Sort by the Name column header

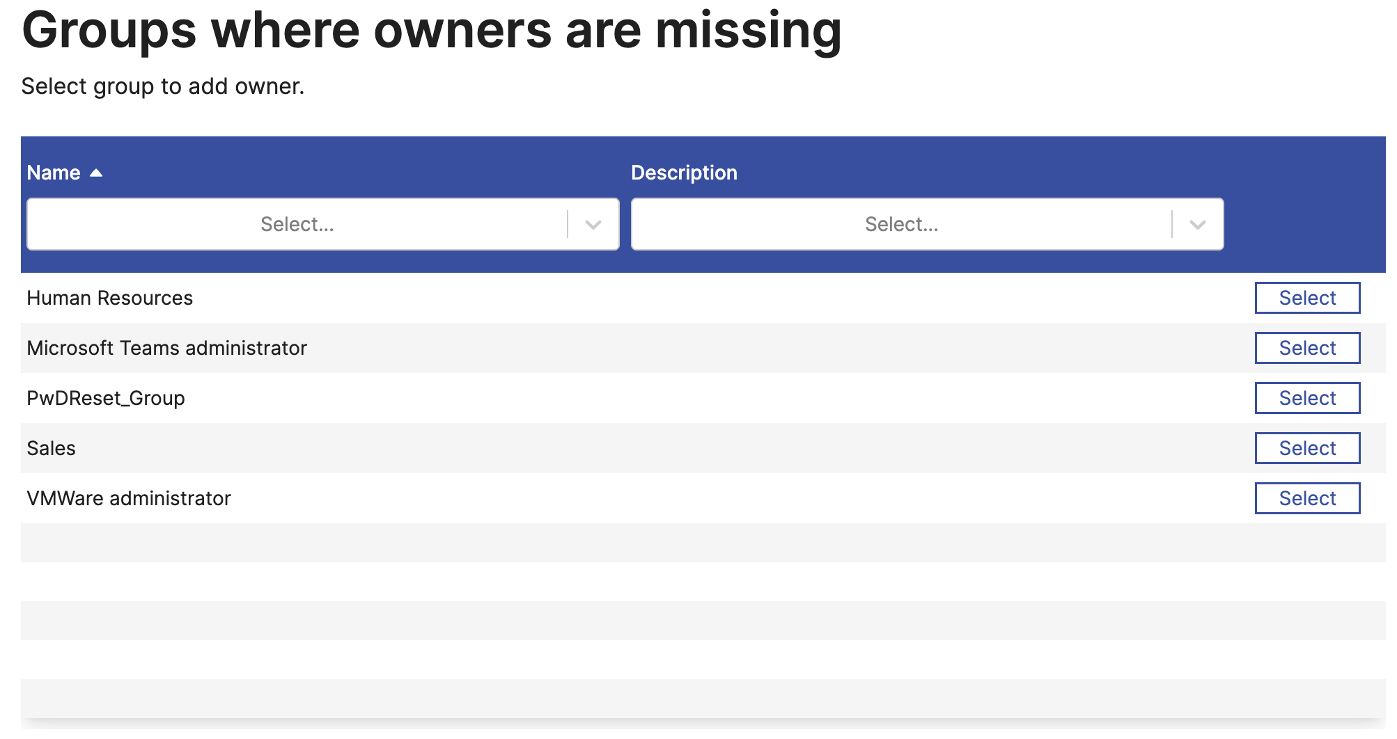[54, 173]
